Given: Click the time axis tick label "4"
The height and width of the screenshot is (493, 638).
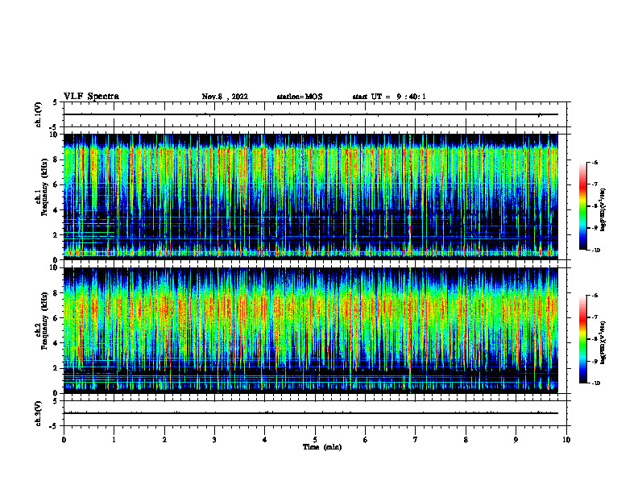Looking at the screenshot, I should point(265,440).
